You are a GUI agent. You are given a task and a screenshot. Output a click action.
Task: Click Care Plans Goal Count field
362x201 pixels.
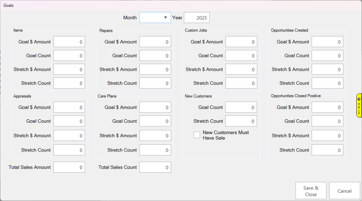(155, 121)
